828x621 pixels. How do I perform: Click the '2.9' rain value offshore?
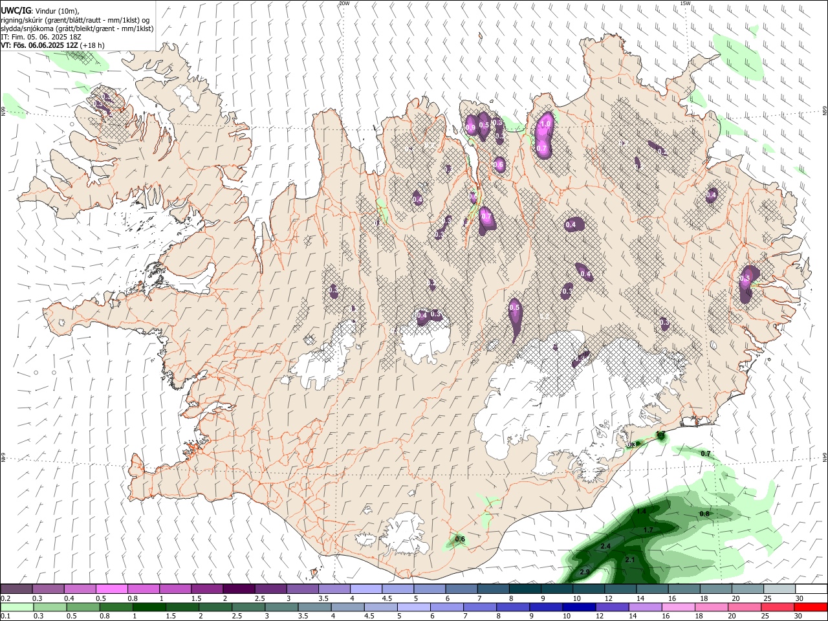[585, 572]
